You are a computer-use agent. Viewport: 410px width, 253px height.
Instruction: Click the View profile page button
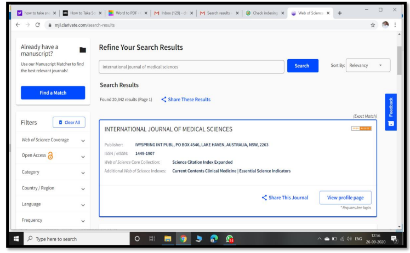345,198
